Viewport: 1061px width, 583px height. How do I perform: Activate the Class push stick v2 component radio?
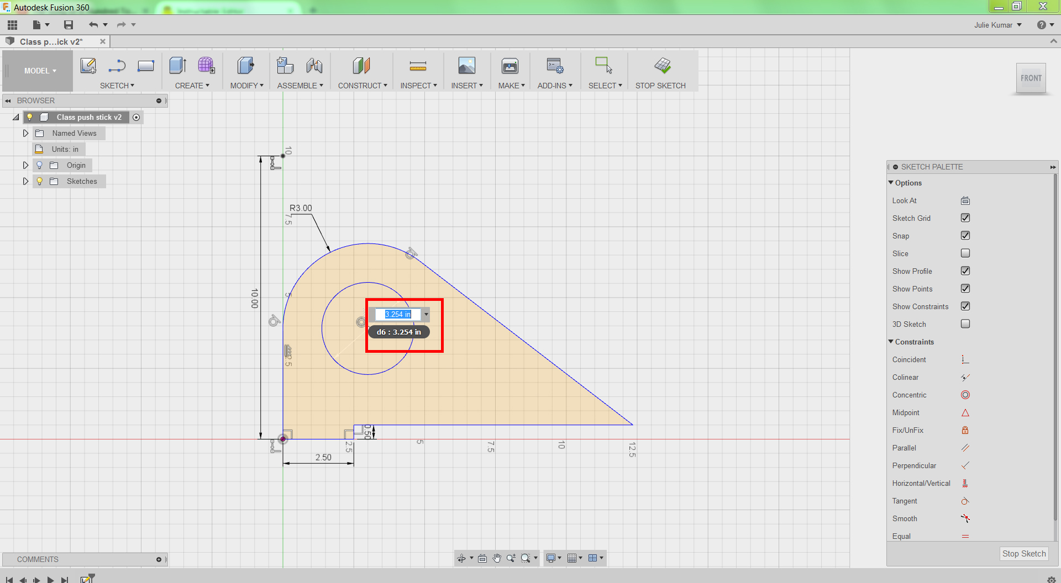(136, 117)
